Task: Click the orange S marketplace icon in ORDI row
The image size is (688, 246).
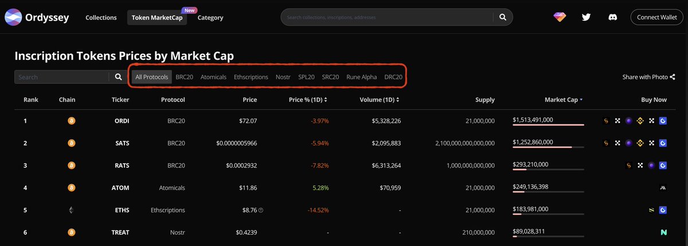Action: pyautogui.click(x=607, y=121)
